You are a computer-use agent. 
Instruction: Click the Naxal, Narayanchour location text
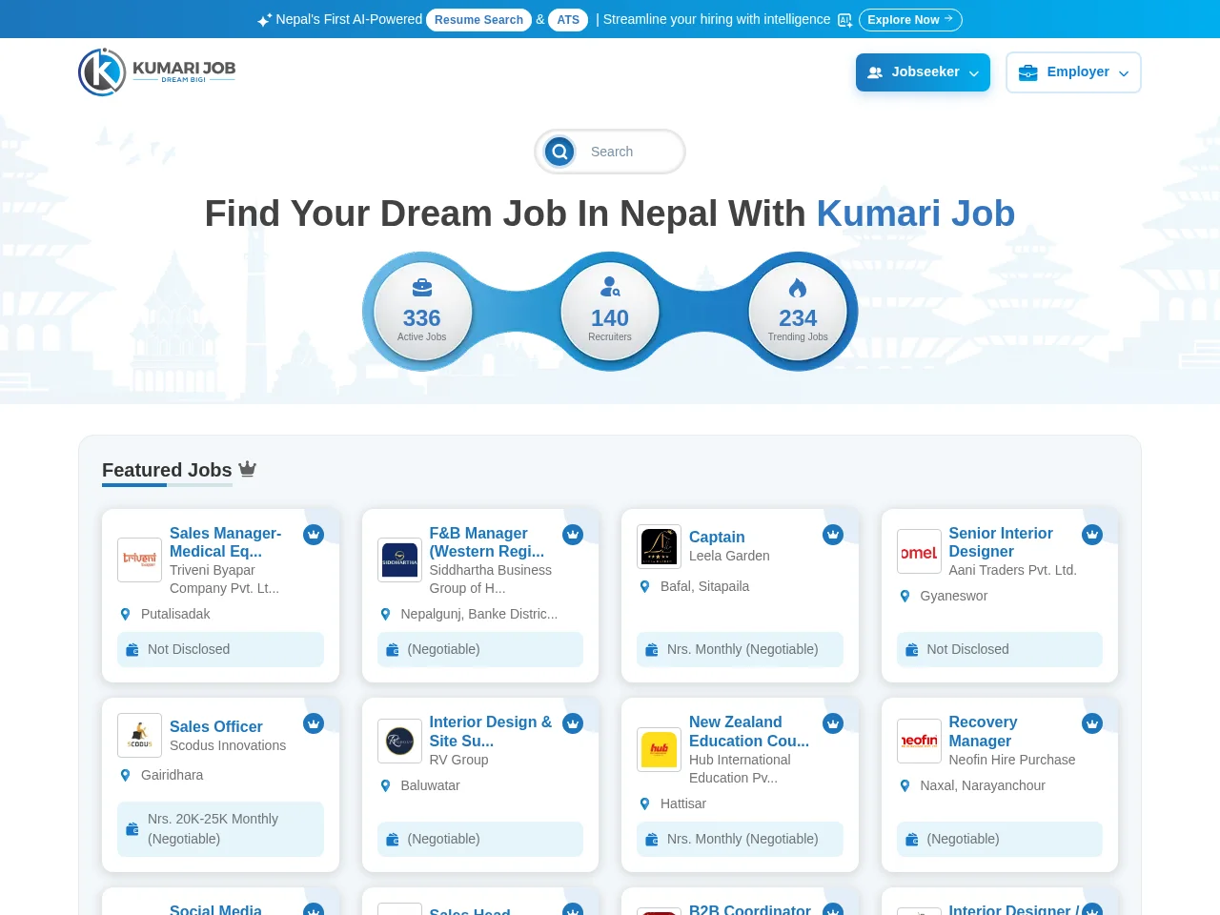[983, 785]
